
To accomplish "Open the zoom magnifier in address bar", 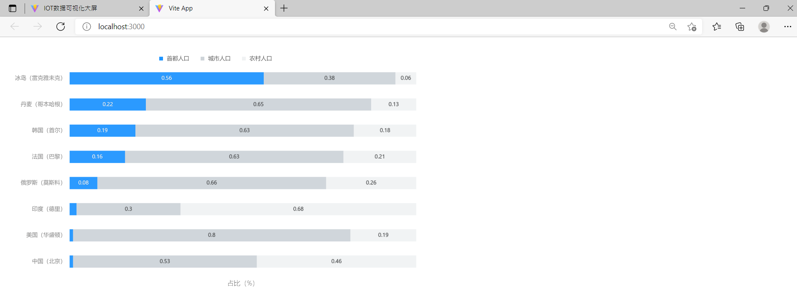I will point(672,27).
